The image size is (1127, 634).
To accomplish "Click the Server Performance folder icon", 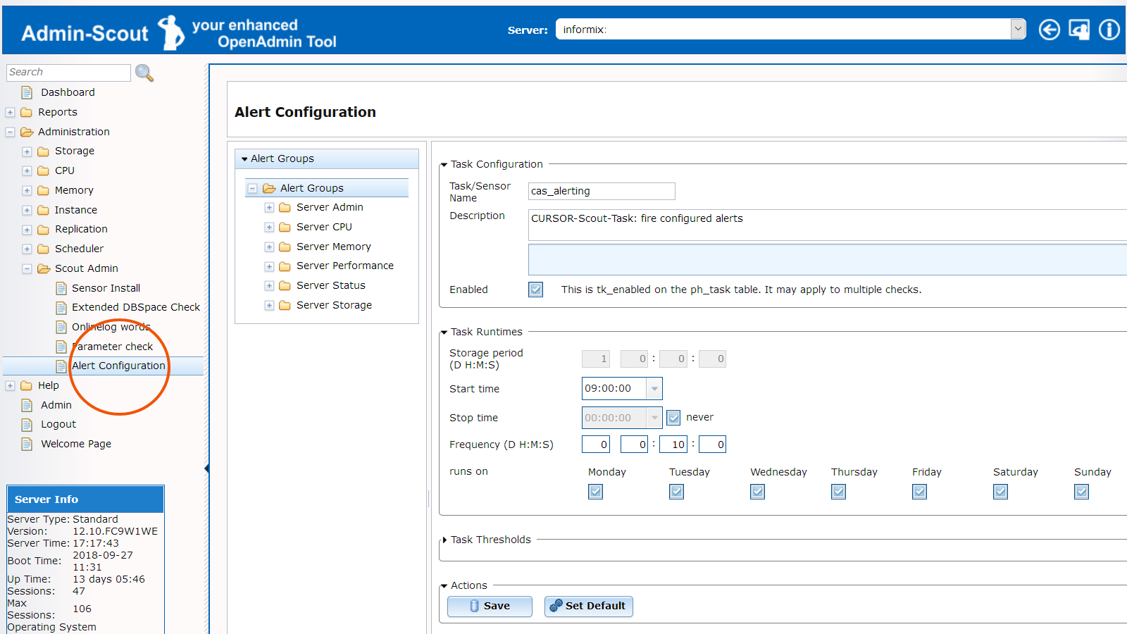I will [x=285, y=266].
